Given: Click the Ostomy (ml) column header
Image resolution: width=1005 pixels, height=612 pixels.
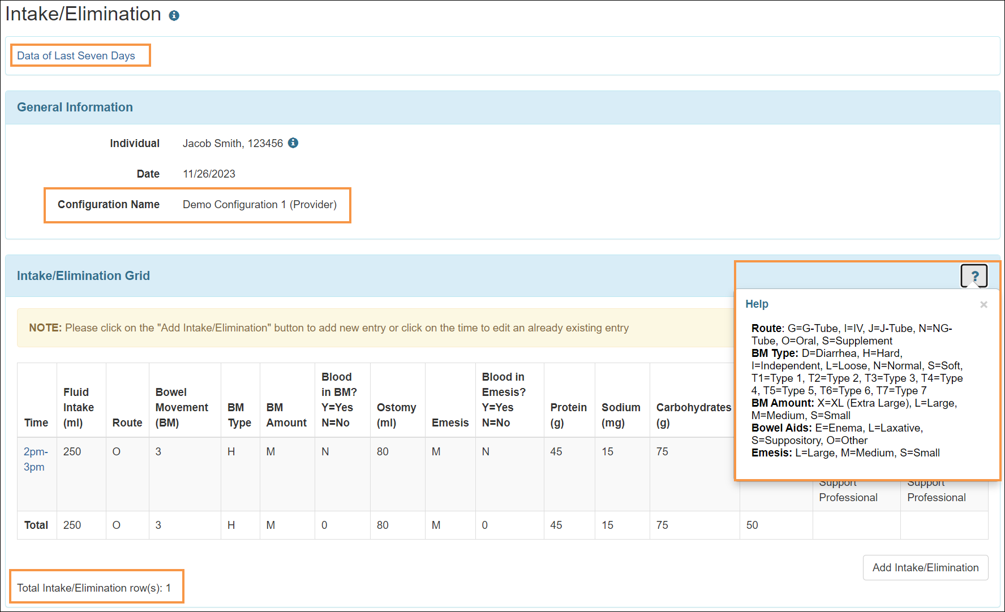Looking at the screenshot, I should tap(397, 415).
